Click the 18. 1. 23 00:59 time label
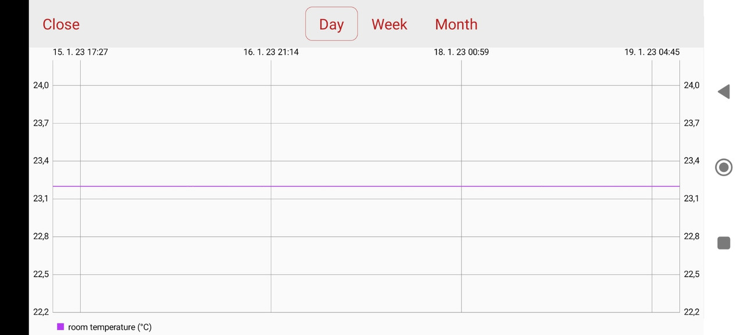This screenshot has height=335, width=744. pos(462,52)
